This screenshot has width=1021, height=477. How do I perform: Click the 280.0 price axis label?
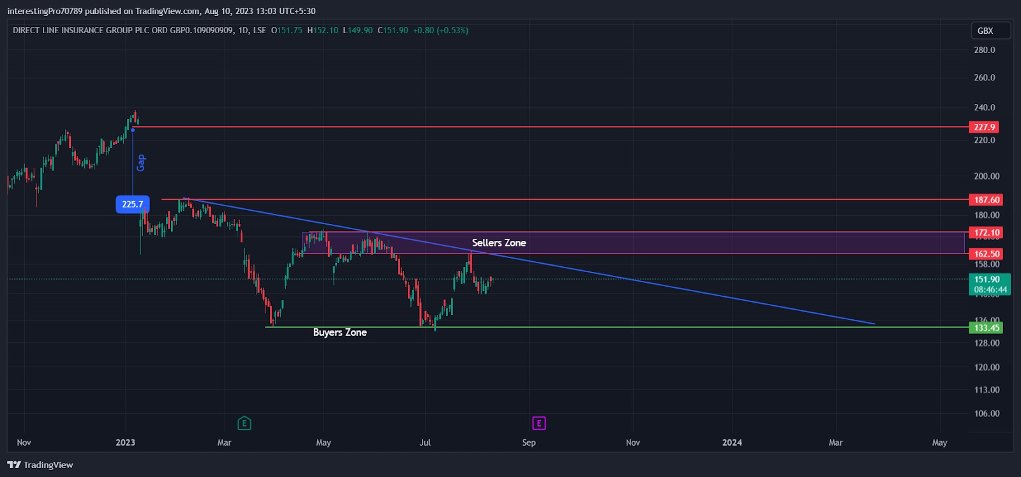point(985,50)
